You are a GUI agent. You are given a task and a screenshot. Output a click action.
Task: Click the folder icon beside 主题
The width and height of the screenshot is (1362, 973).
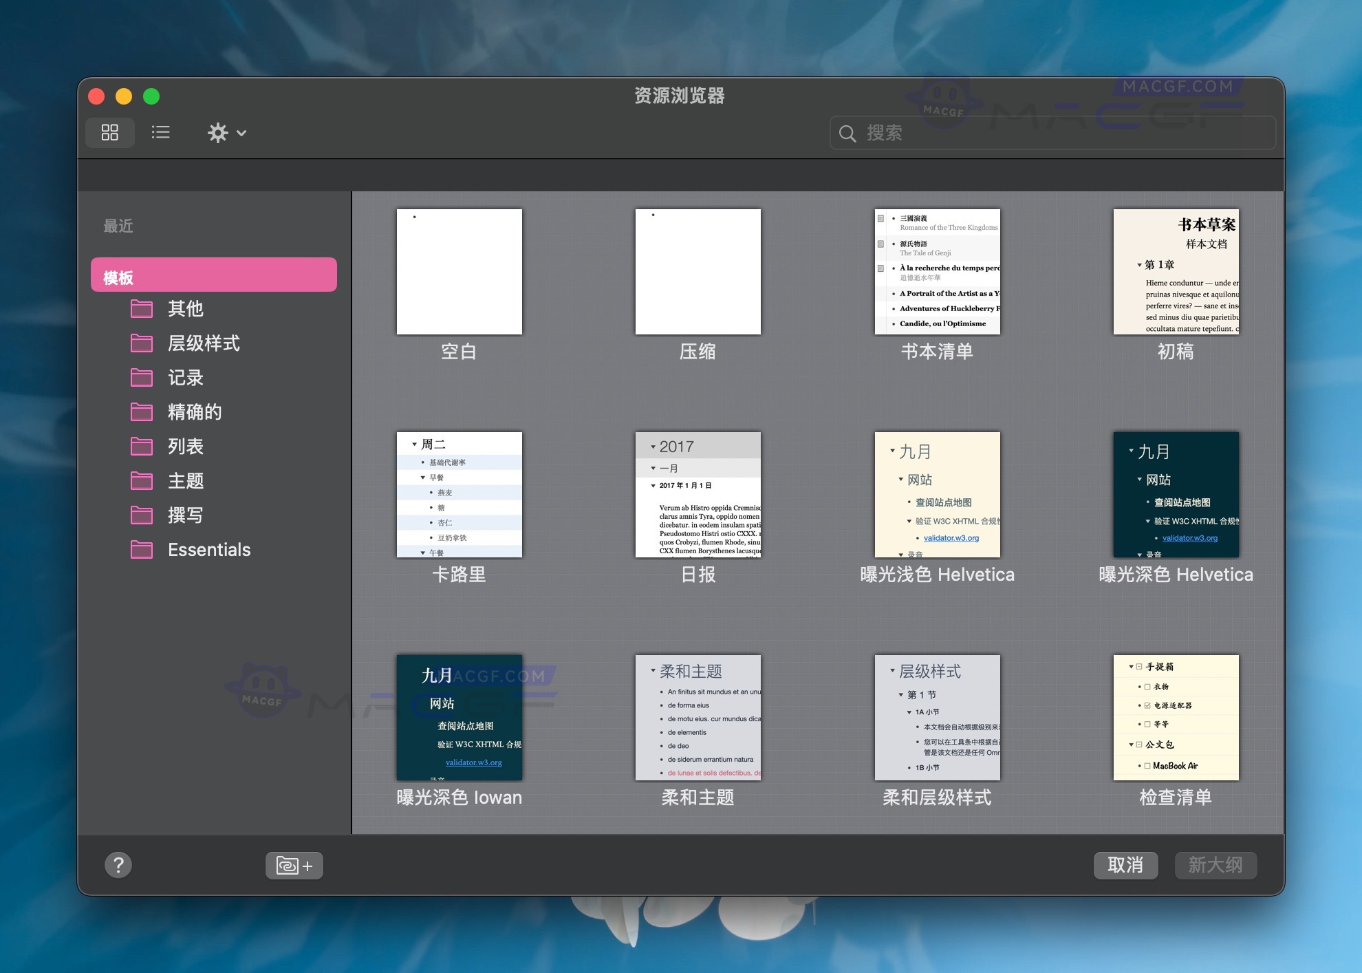click(141, 480)
